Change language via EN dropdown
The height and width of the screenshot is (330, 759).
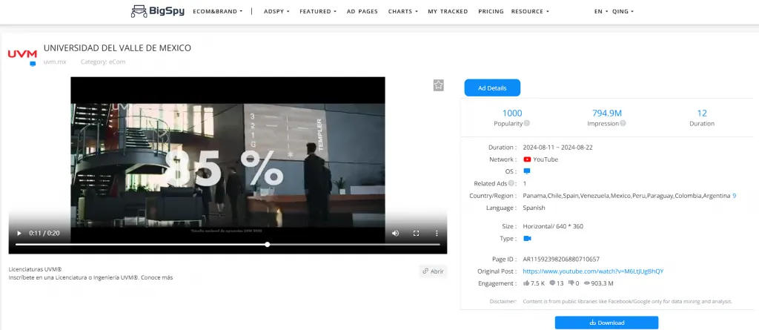[x=600, y=11]
